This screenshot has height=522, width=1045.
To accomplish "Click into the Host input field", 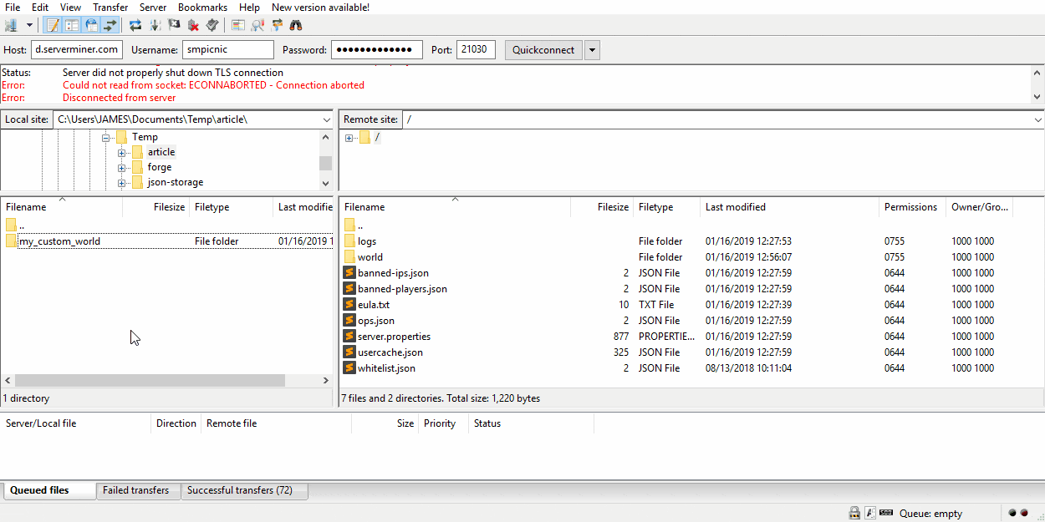I will [77, 50].
